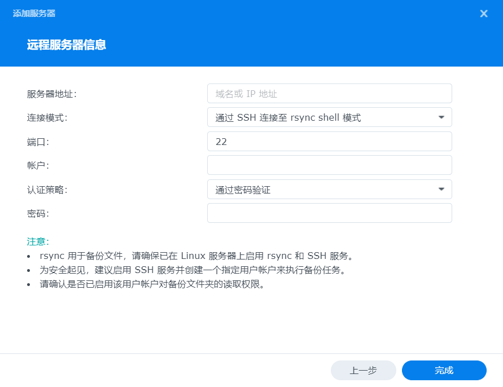Focus the 帐户 input field
The image size is (503, 387).
330,165
